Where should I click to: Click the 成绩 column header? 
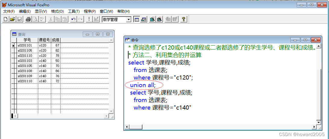pyautogui.click(x=56, y=40)
